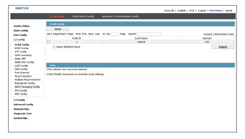Open Port Config in the sidebar
The image size is (245, 139).
20,35
